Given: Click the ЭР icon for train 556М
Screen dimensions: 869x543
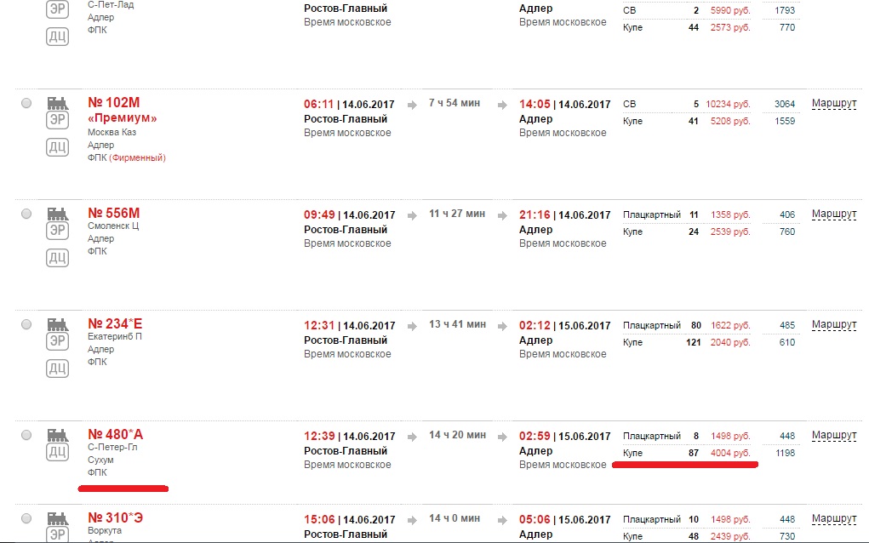Looking at the screenshot, I should click(57, 231).
